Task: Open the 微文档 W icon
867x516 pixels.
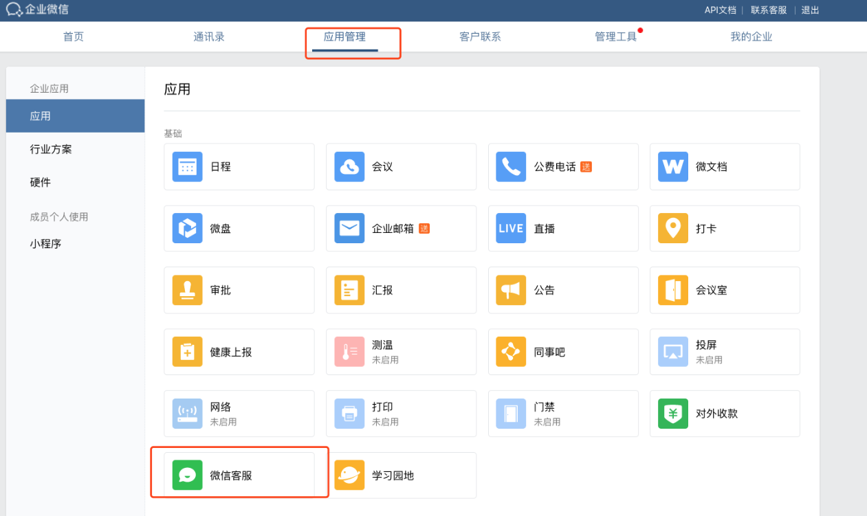Action: [x=672, y=167]
